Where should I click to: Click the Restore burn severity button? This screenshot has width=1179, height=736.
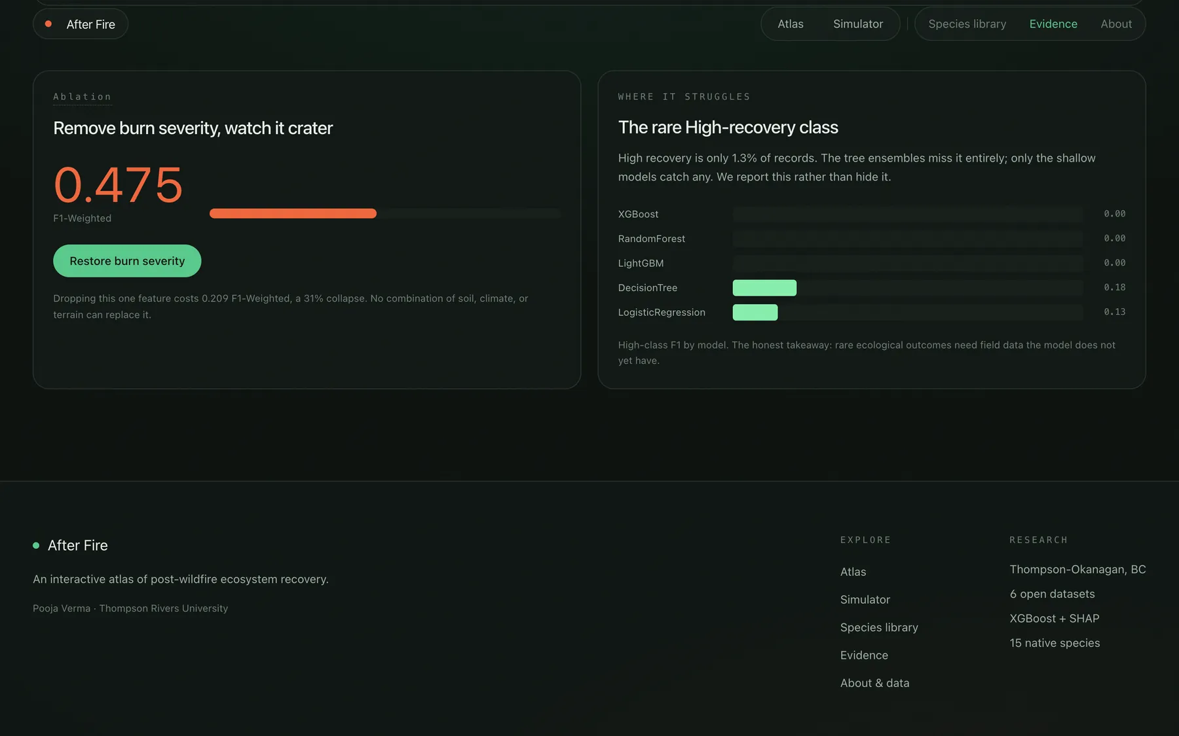tap(127, 261)
